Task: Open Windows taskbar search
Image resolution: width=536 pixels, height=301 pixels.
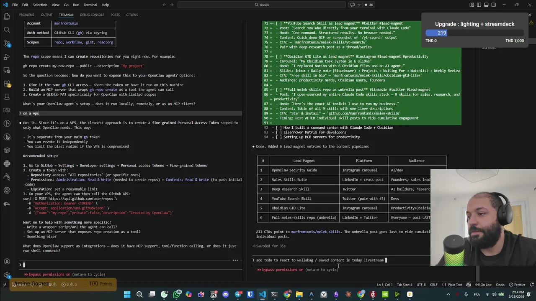Action: pyautogui.click(x=139, y=294)
